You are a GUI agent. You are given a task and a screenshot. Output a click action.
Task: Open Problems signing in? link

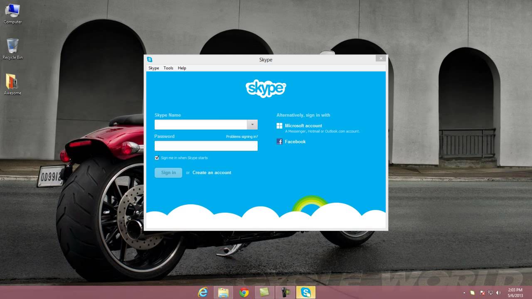242,137
